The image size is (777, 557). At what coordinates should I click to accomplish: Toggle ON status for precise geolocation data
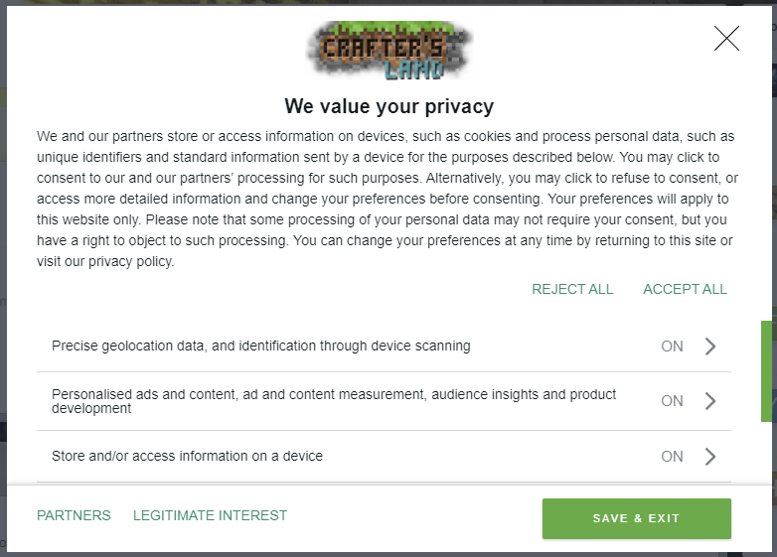(673, 347)
